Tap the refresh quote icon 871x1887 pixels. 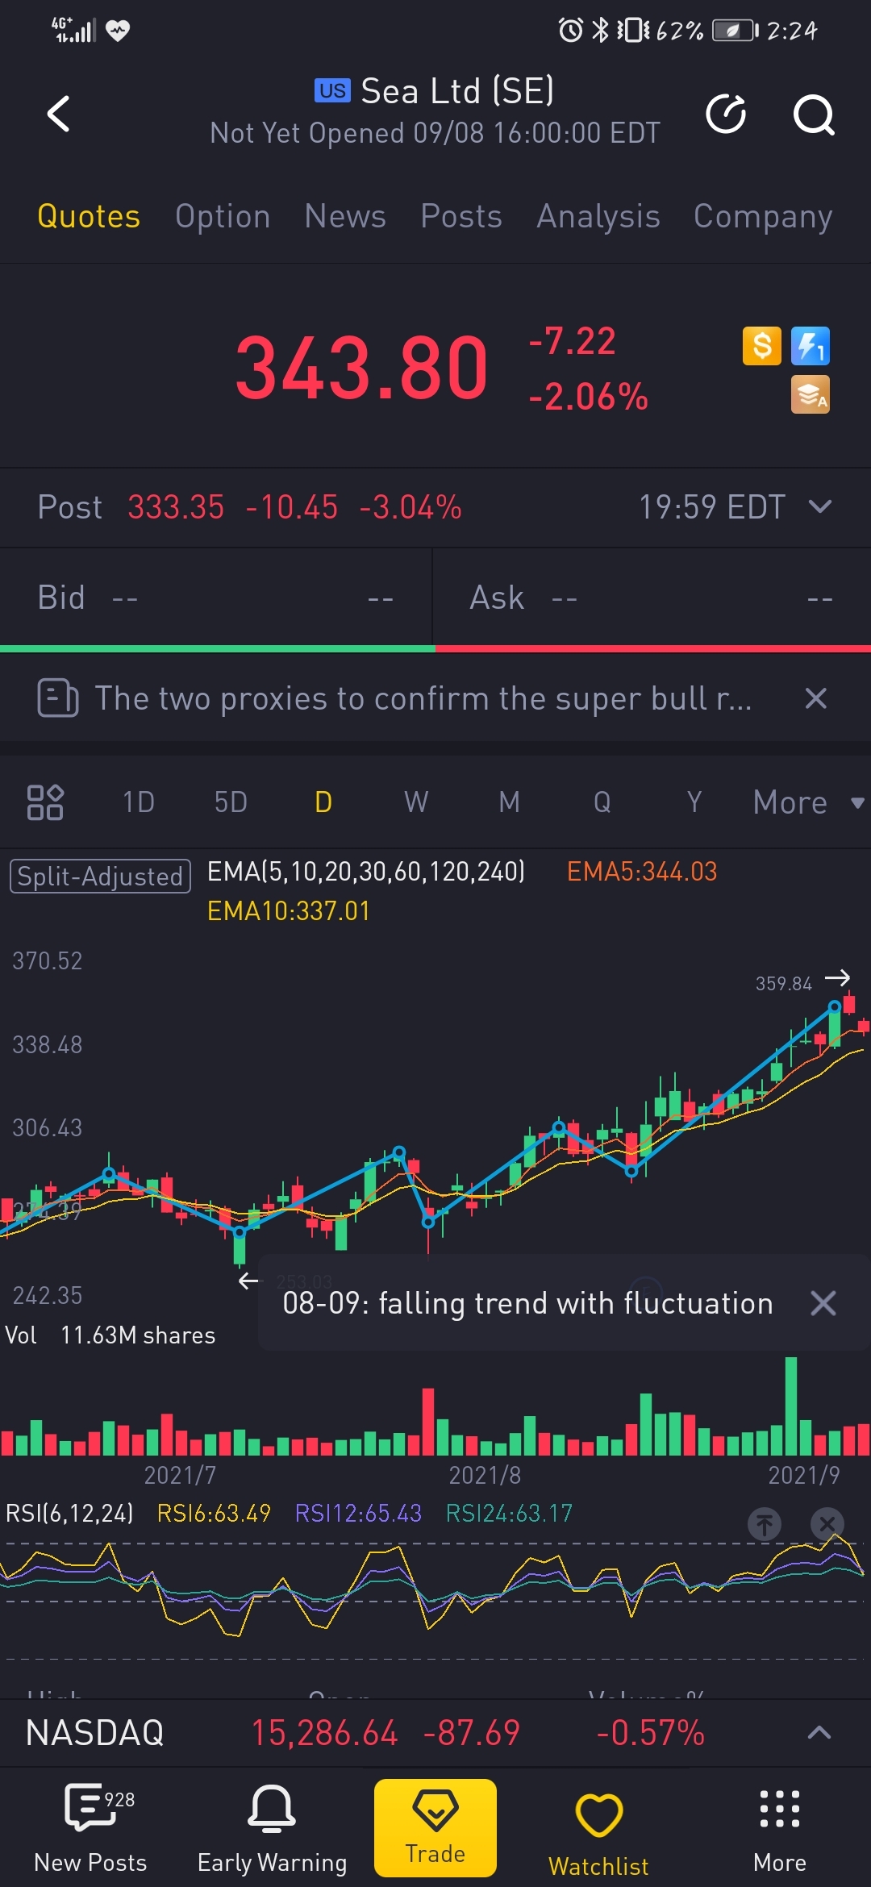726,114
